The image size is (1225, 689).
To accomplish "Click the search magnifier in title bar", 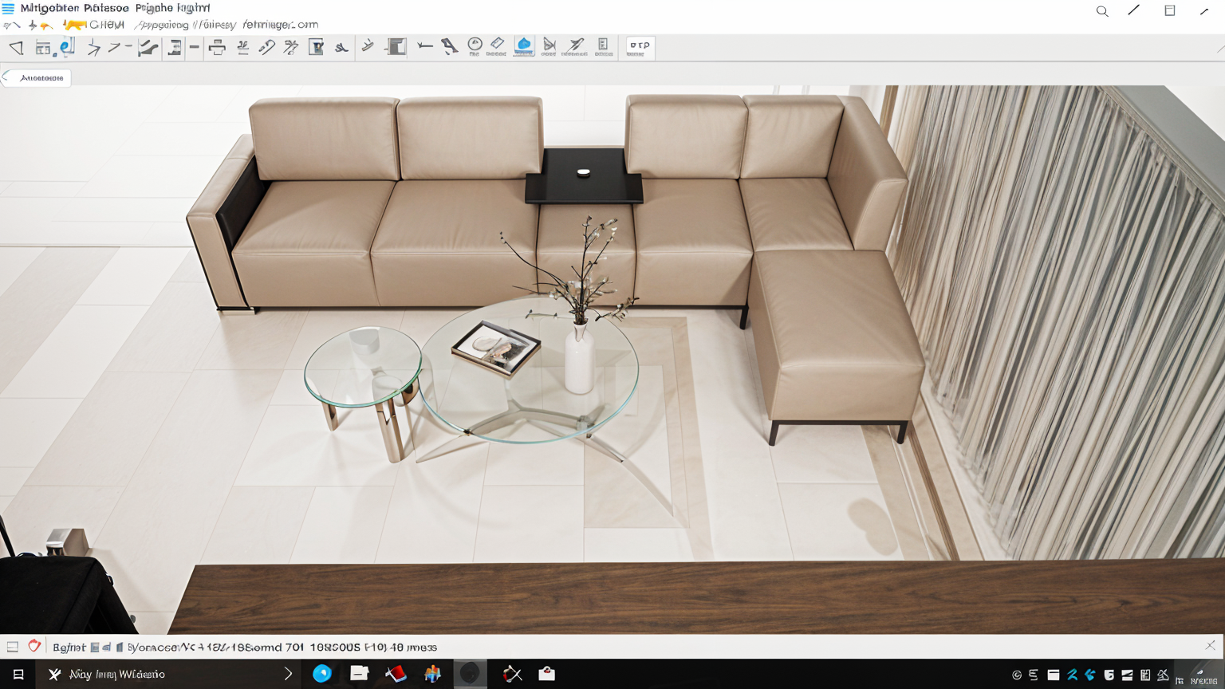I will (x=1102, y=11).
